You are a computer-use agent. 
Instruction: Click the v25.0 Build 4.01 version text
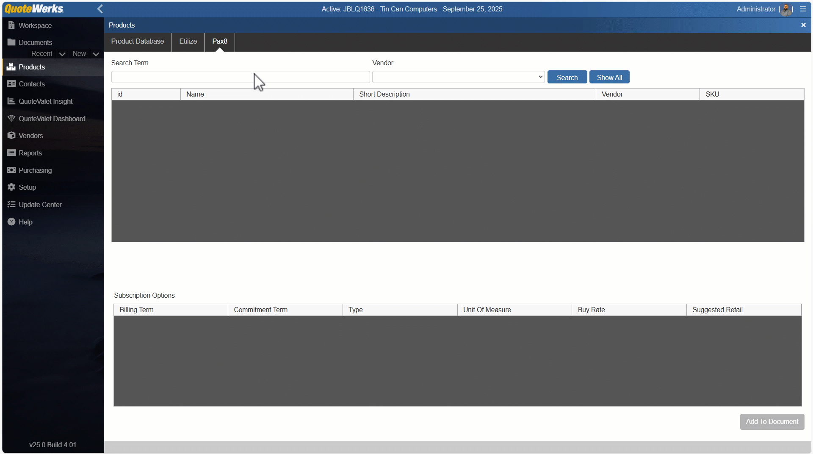53,445
